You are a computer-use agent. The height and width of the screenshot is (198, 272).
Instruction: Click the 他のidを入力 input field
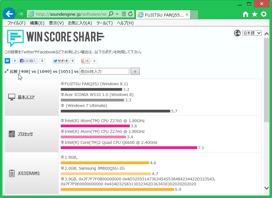pyautogui.click(x=104, y=71)
